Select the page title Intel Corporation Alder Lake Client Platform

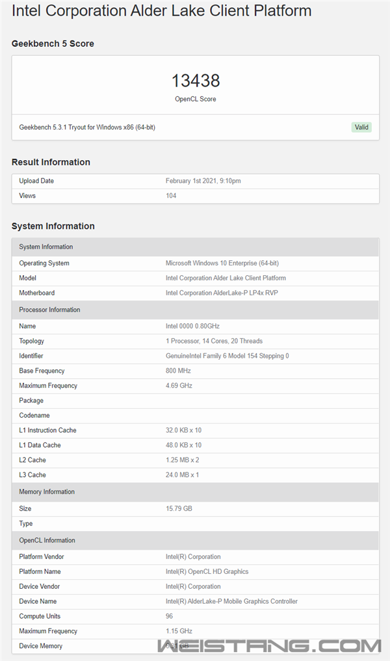[162, 10]
